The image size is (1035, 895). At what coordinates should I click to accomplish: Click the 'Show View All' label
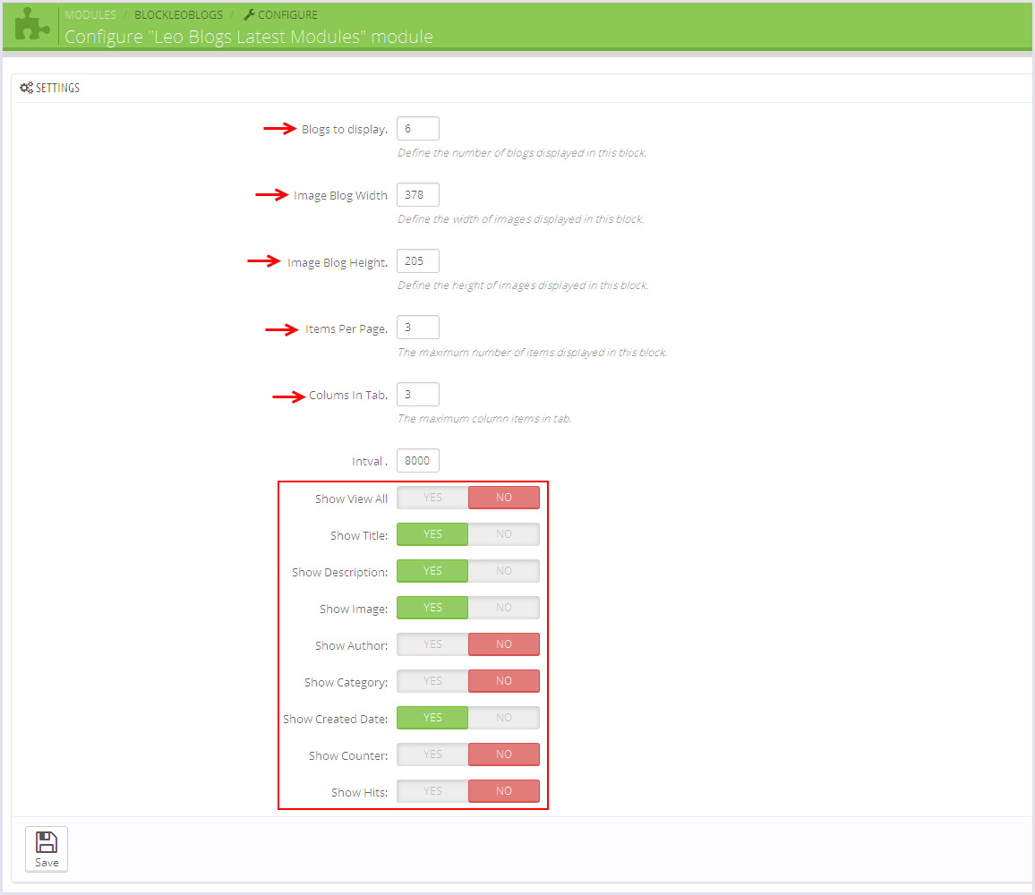[x=351, y=499]
